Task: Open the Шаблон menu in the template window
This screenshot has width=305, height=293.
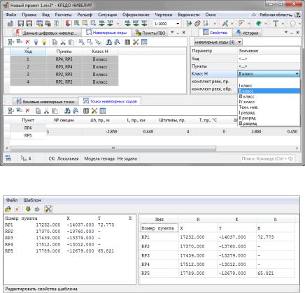Action: click(32, 200)
